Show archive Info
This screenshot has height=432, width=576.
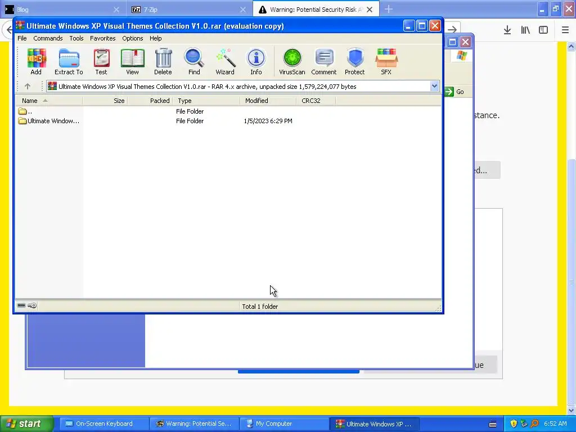click(x=256, y=62)
